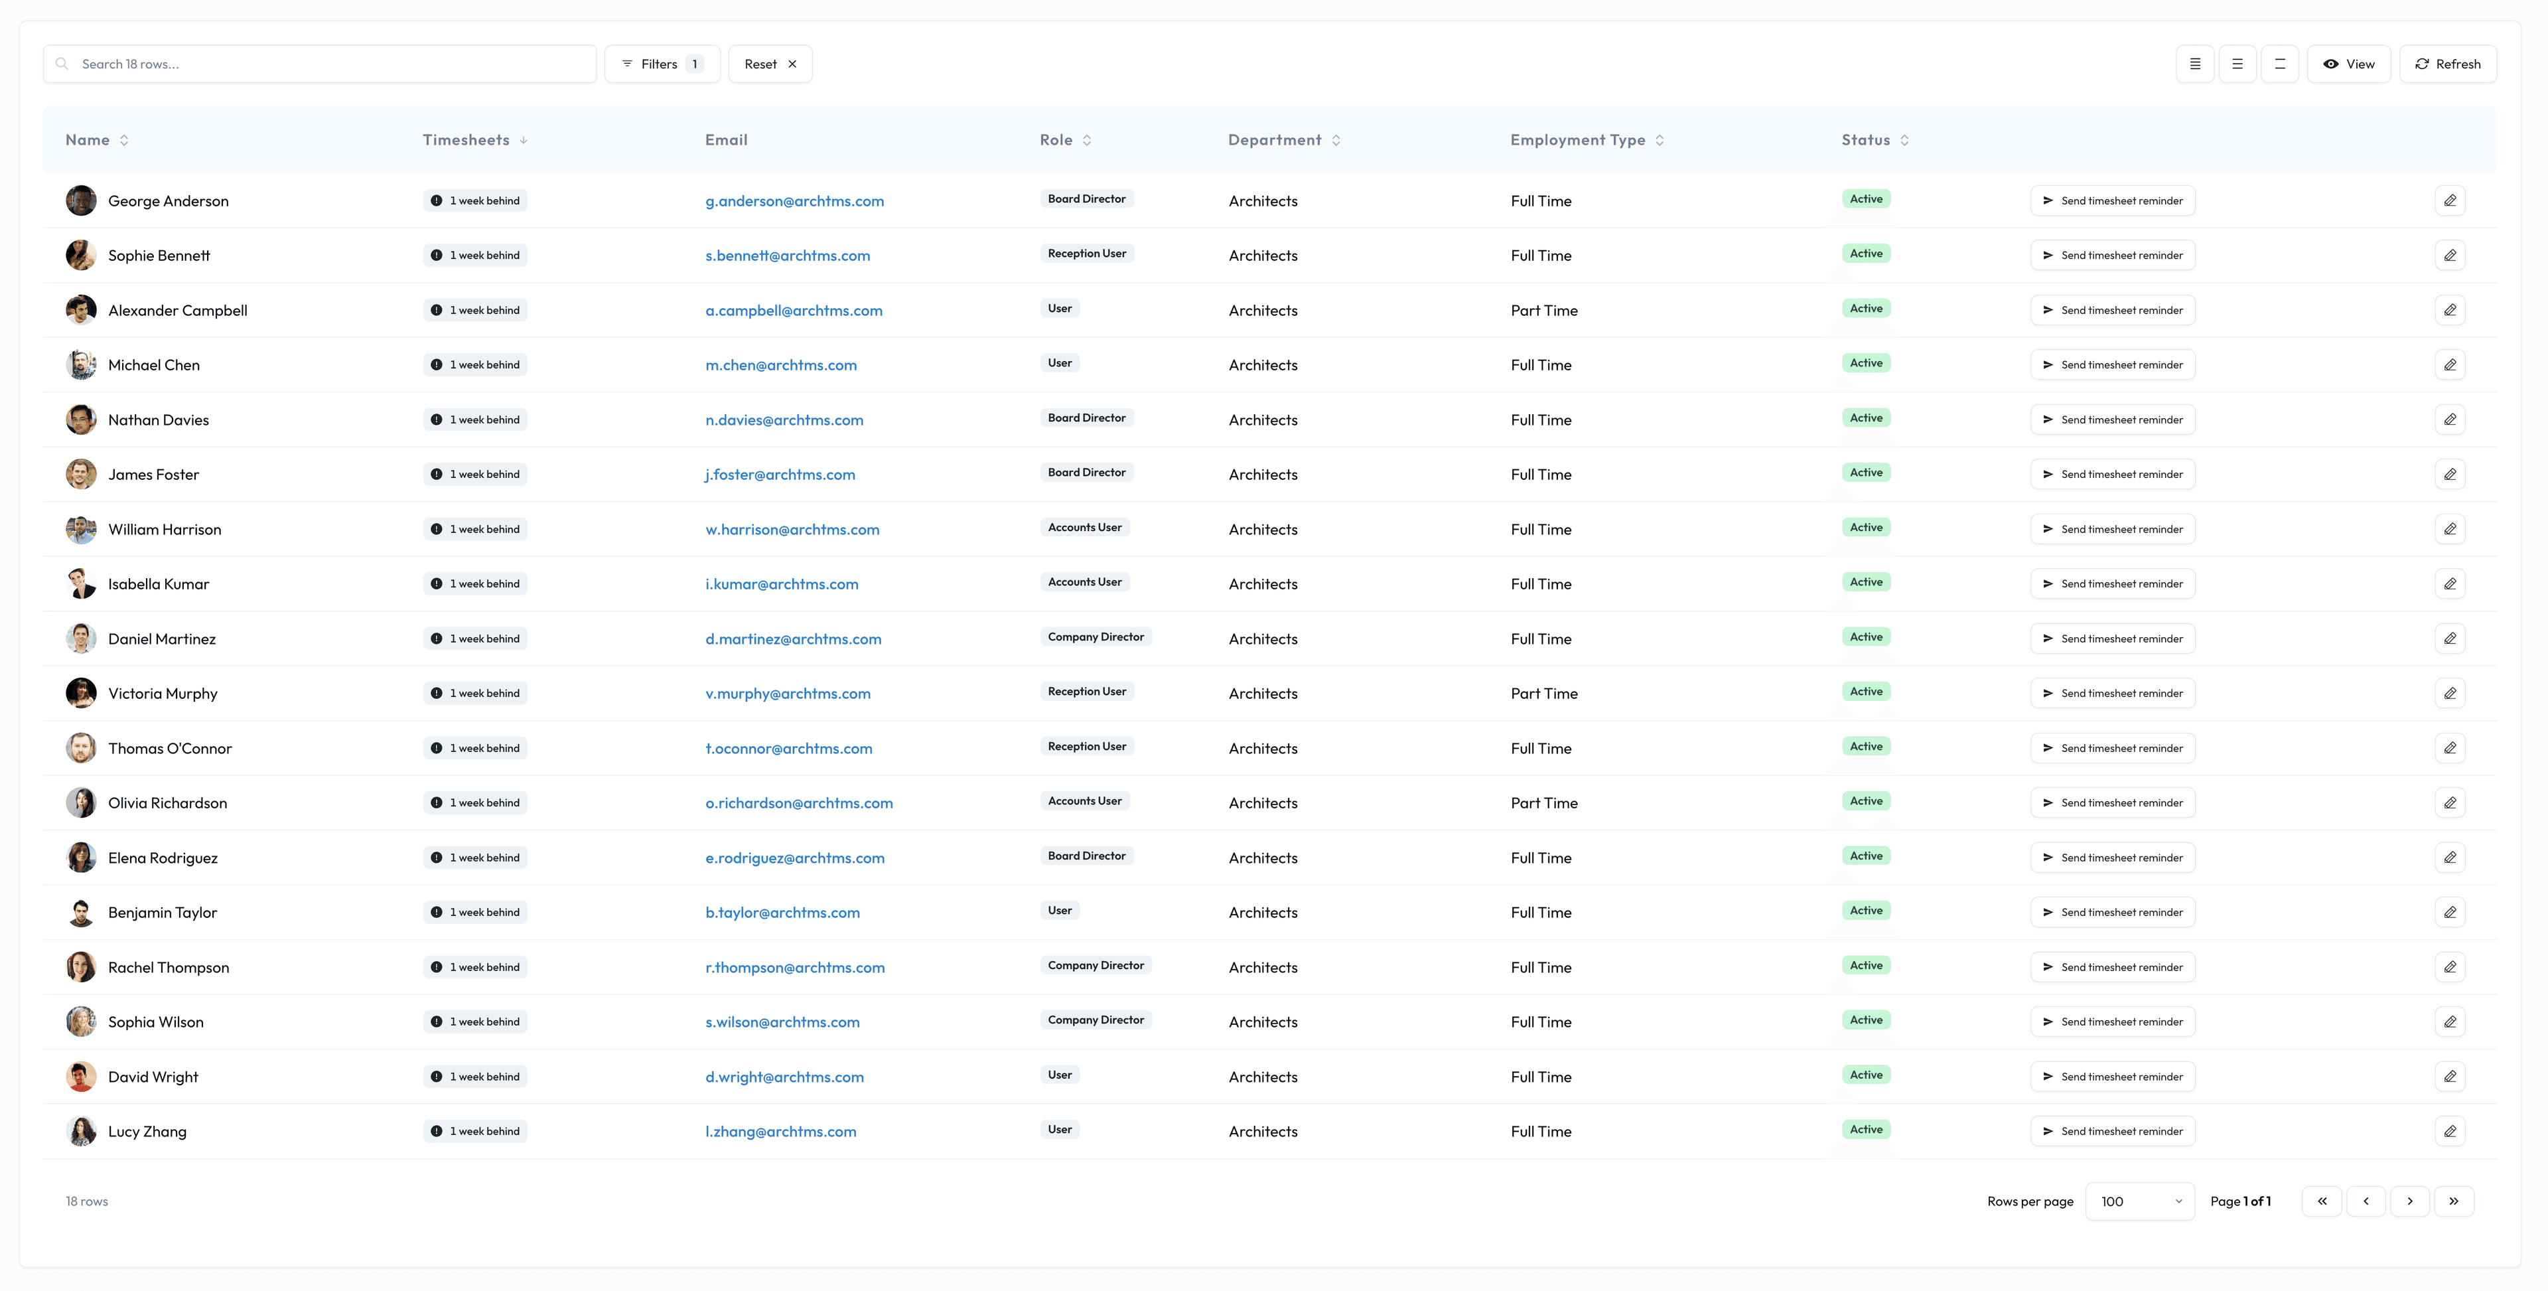This screenshot has height=1291, width=2548.
Task: Open the j.foster@archtms.com email link
Action: [x=780, y=475]
